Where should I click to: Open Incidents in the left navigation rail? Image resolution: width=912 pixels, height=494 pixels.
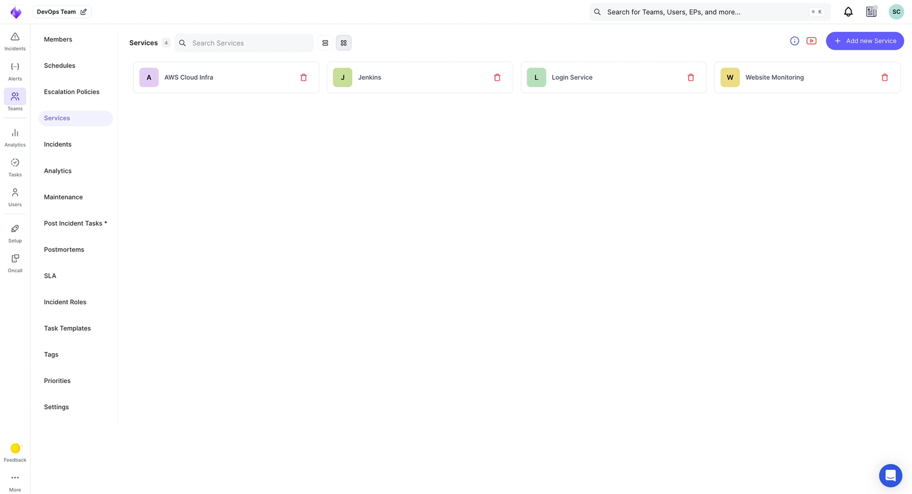pyautogui.click(x=15, y=41)
